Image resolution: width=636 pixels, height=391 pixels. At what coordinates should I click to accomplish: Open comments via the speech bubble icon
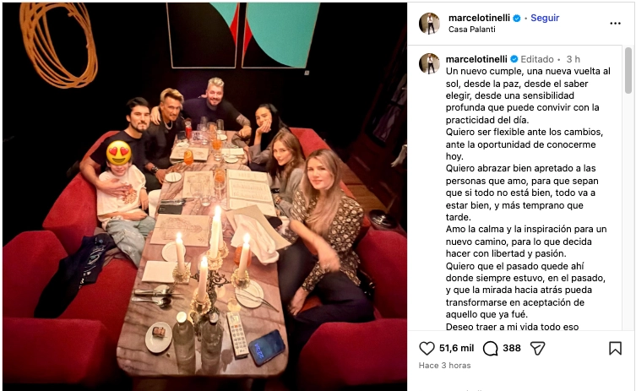(491, 348)
